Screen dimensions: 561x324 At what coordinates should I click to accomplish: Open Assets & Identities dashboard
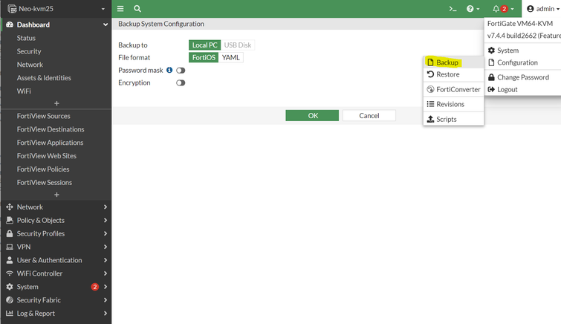[x=44, y=78]
